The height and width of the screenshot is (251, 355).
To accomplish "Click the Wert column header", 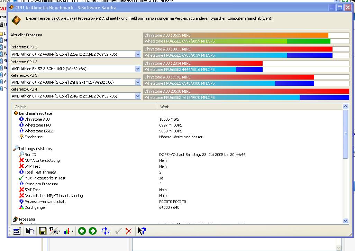I will point(249,107).
